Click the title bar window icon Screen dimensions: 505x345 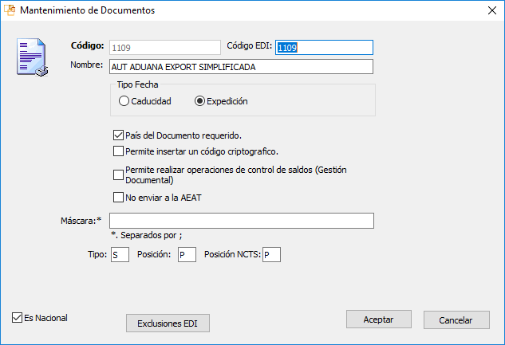click(9, 11)
